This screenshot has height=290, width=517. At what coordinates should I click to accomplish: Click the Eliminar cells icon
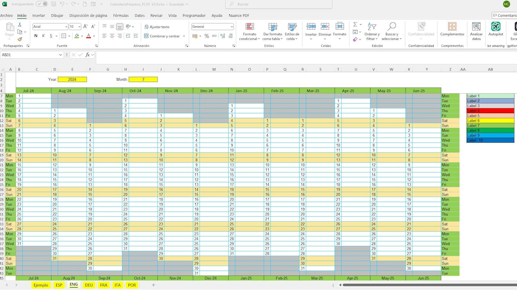pos(326,27)
